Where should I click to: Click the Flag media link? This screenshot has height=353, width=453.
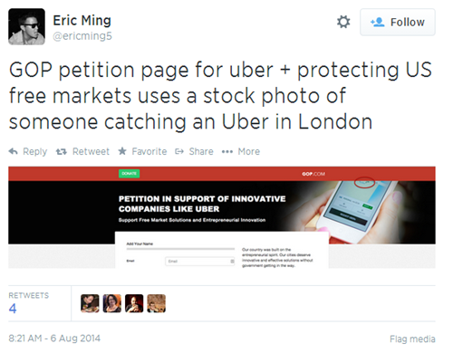(412, 339)
